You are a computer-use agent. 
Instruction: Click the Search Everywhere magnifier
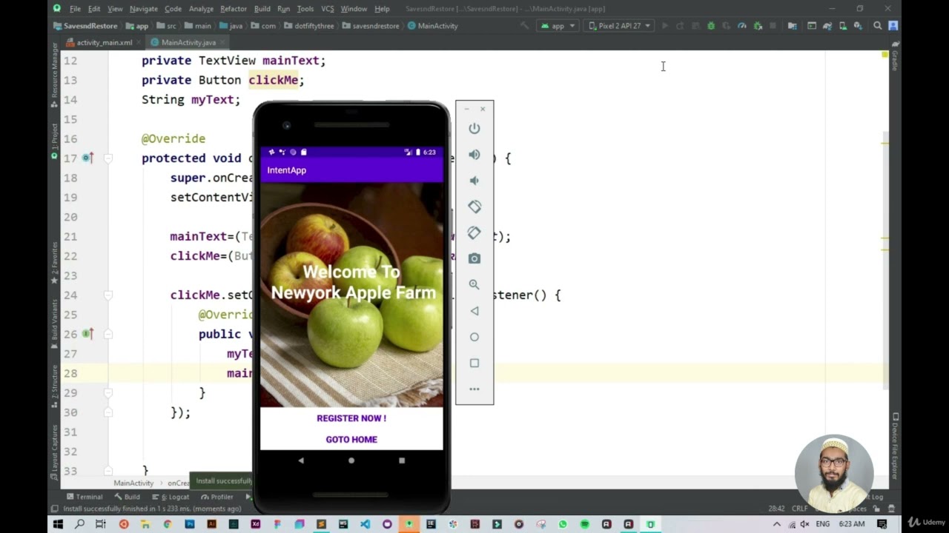tap(878, 26)
